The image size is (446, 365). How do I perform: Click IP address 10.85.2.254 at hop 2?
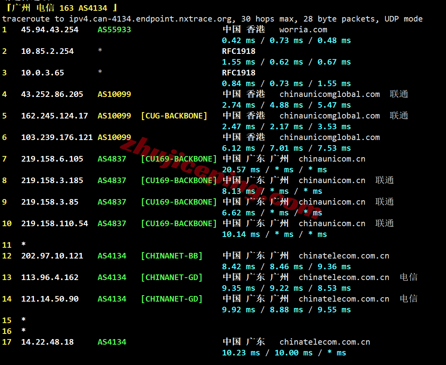47,51
